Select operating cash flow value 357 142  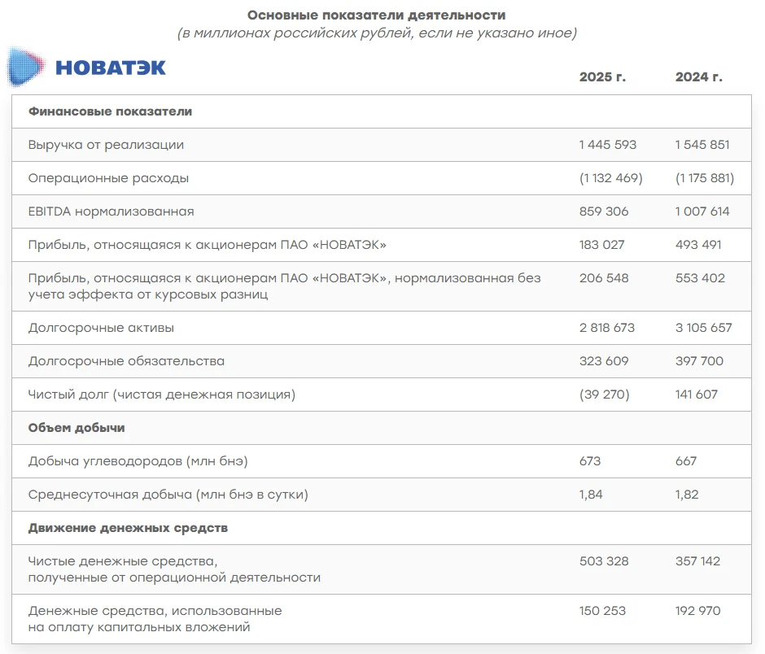[x=697, y=561]
